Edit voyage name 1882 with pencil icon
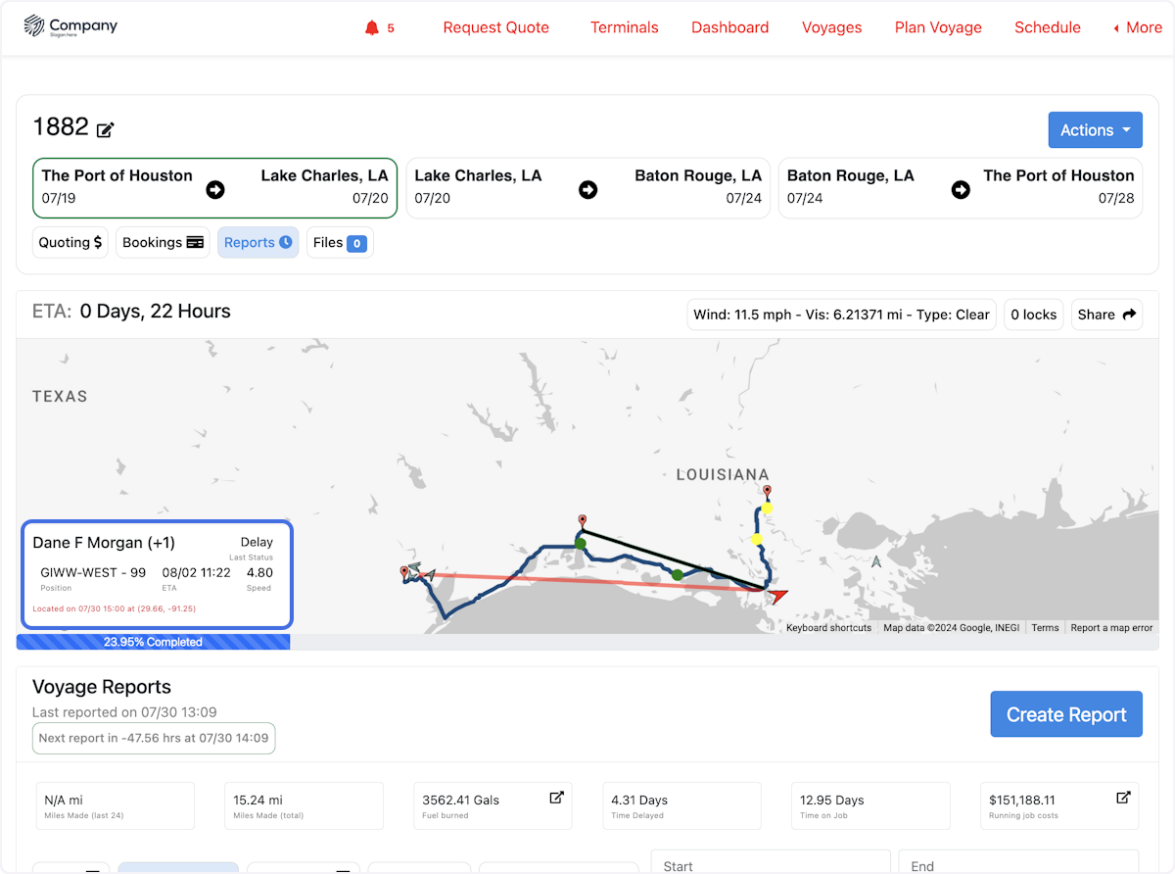 pos(106,129)
